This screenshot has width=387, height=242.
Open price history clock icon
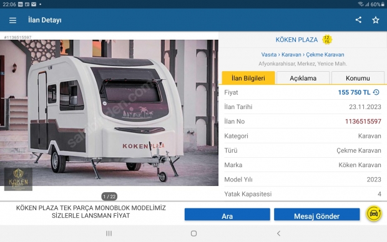(376, 92)
